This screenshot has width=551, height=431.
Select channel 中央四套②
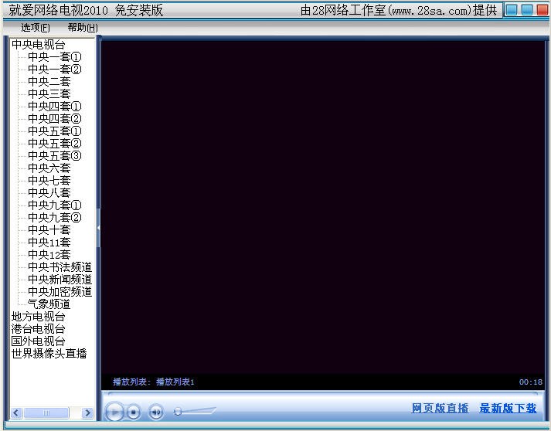pyautogui.click(x=54, y=119)
